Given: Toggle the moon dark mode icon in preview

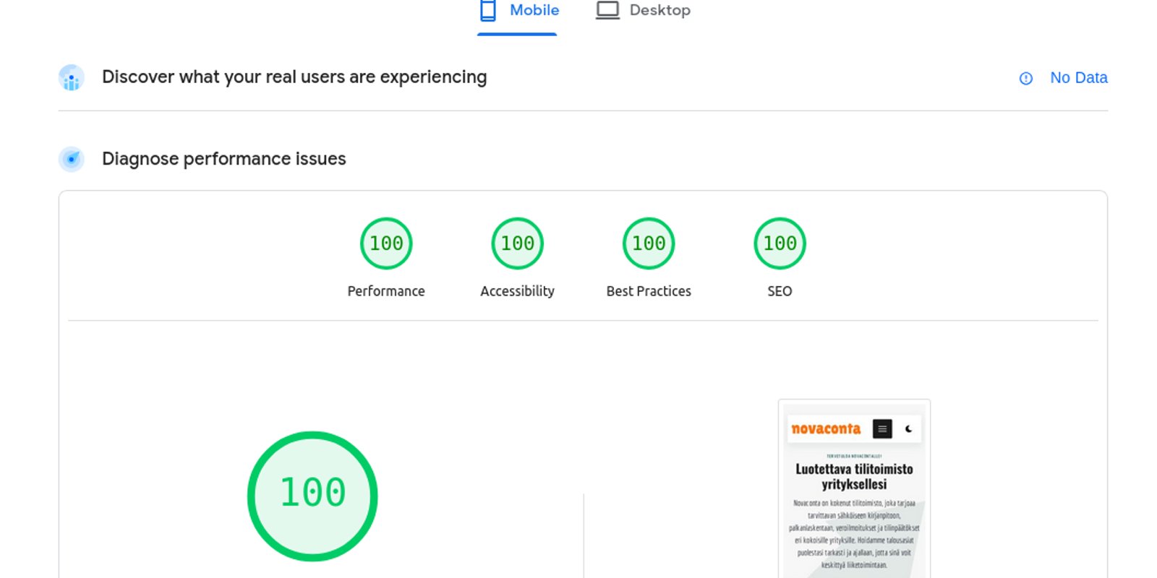Looking at the screenshot, I should [909, 429].
